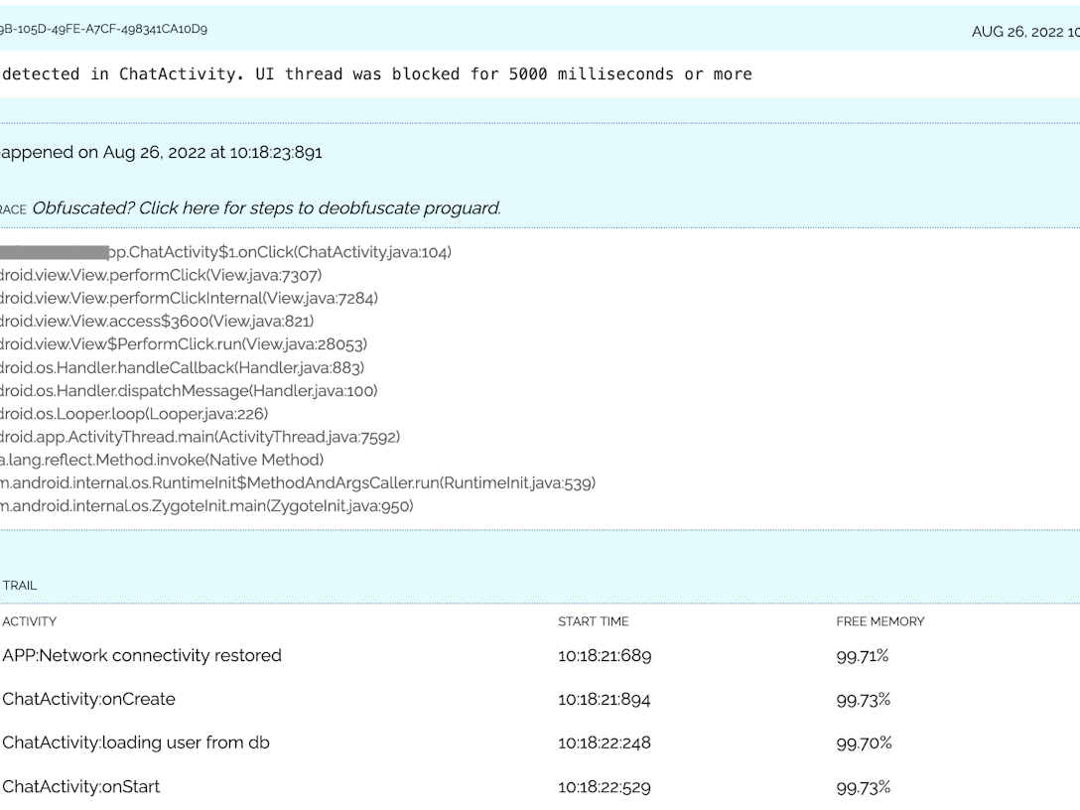
Task: Click the Method.invoke(Native Method) line
Action: 162,460
